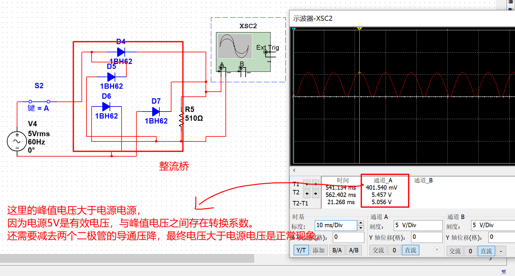515x276 pixels.
Task: Select diode D5 symbol in schematic
Action: tap(111, 77)
